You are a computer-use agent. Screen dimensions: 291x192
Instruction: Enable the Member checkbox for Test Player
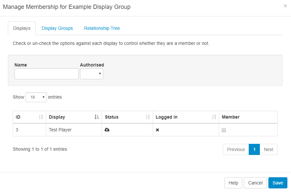224,130
